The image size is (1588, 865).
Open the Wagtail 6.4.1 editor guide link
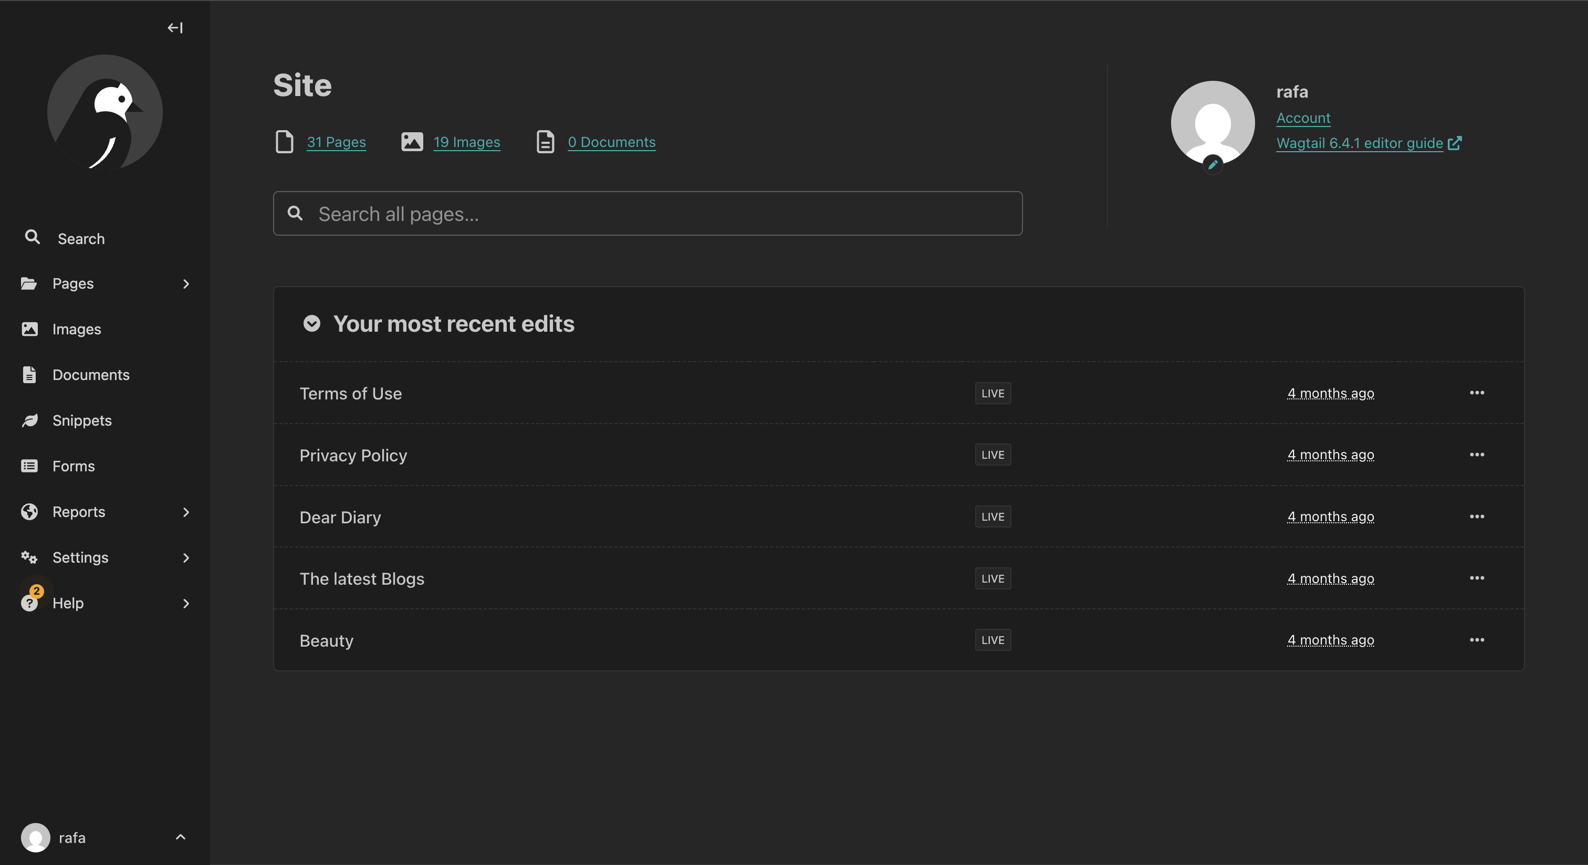[1359, 143]
